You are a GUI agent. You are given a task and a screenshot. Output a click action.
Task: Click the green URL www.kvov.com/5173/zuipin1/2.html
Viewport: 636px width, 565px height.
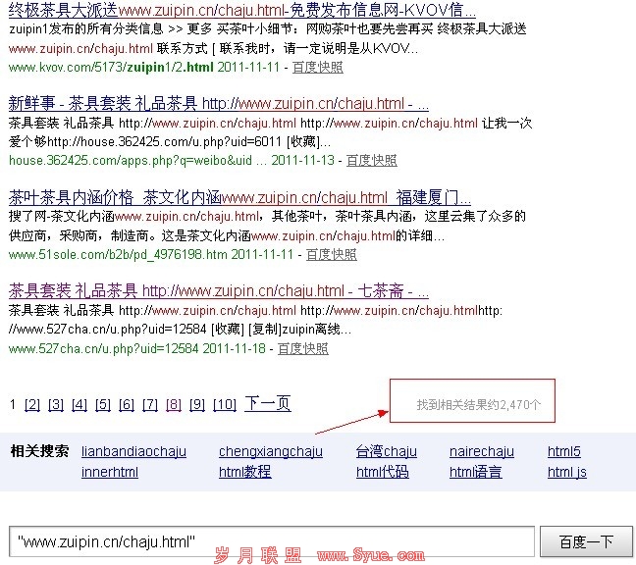click(111, 68)
